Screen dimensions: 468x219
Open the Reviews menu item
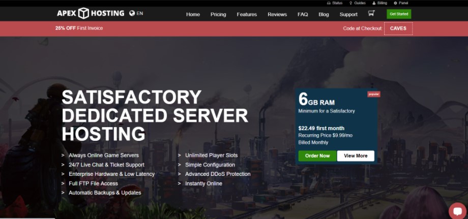(x=277, y=14)
